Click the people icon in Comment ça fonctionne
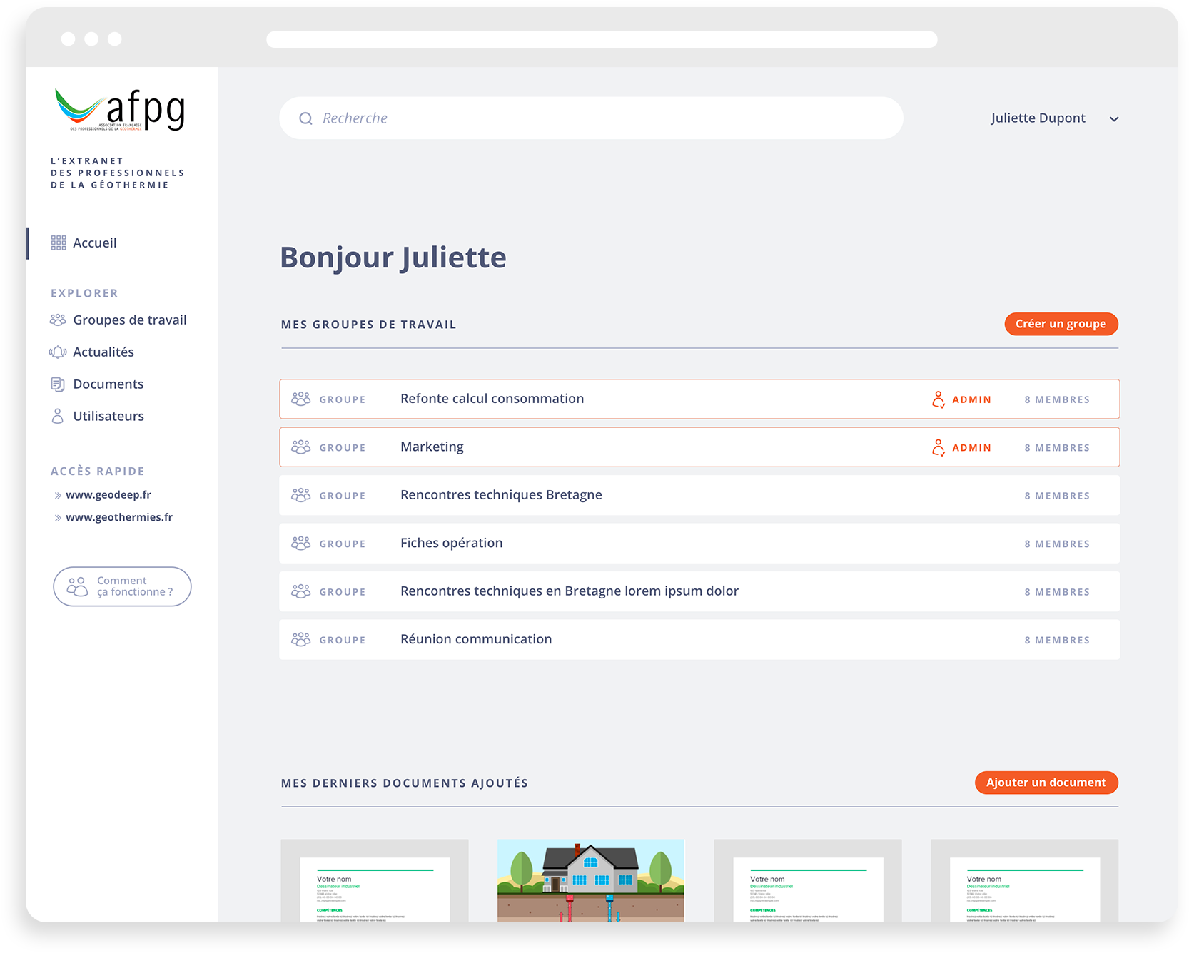The width and height of the screenshot is (1189, 953). (x=77, y=586)
